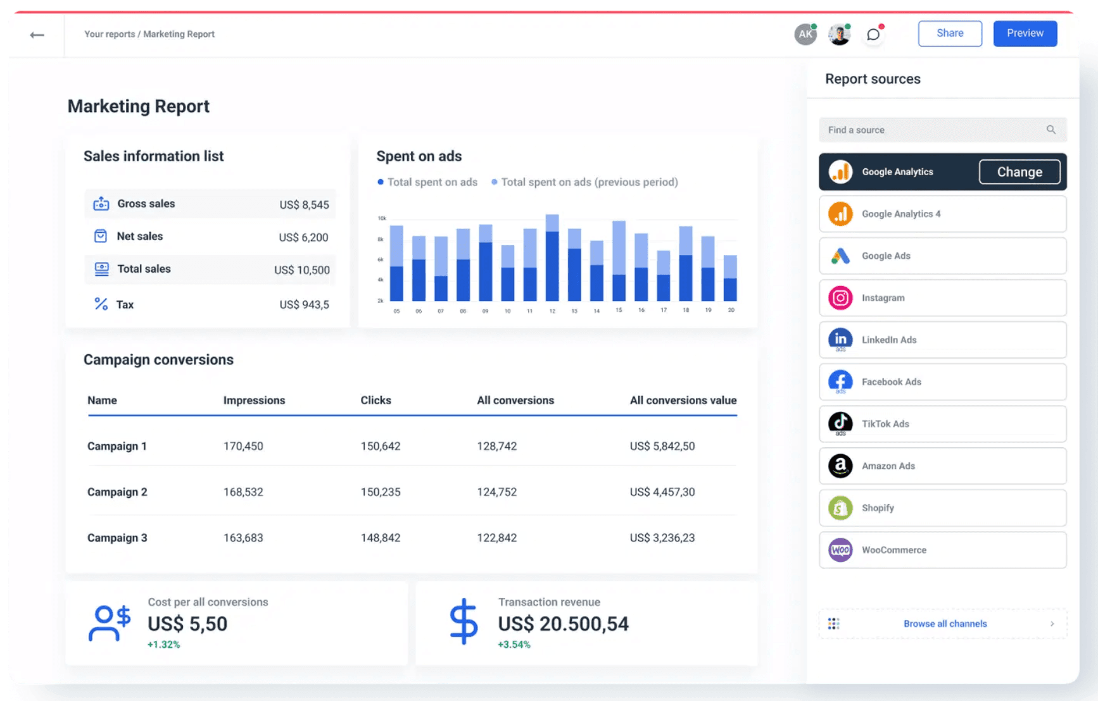Expand Browse all channels with its chevron

click(1052, 623)
